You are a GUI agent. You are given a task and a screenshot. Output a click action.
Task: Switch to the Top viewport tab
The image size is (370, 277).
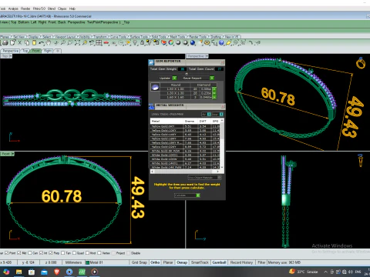tap(25, 51)
